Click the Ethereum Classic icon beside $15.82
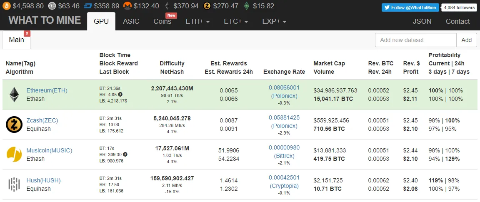The width and height of the screenshot is (480, 202). tap(247, 6)
